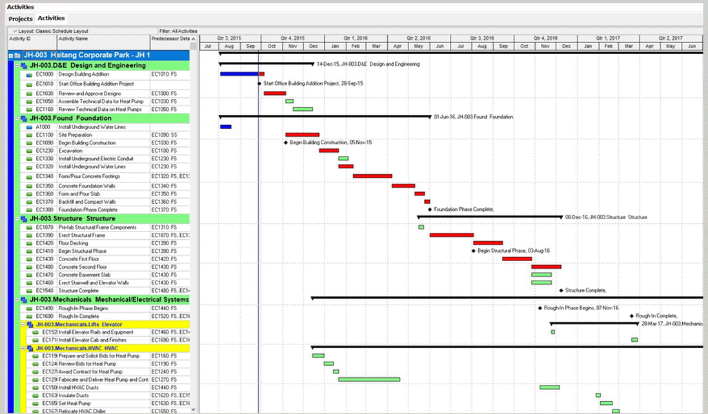
Task: Click the activity icon for EC1540
Action: click(x=29, y=291)
